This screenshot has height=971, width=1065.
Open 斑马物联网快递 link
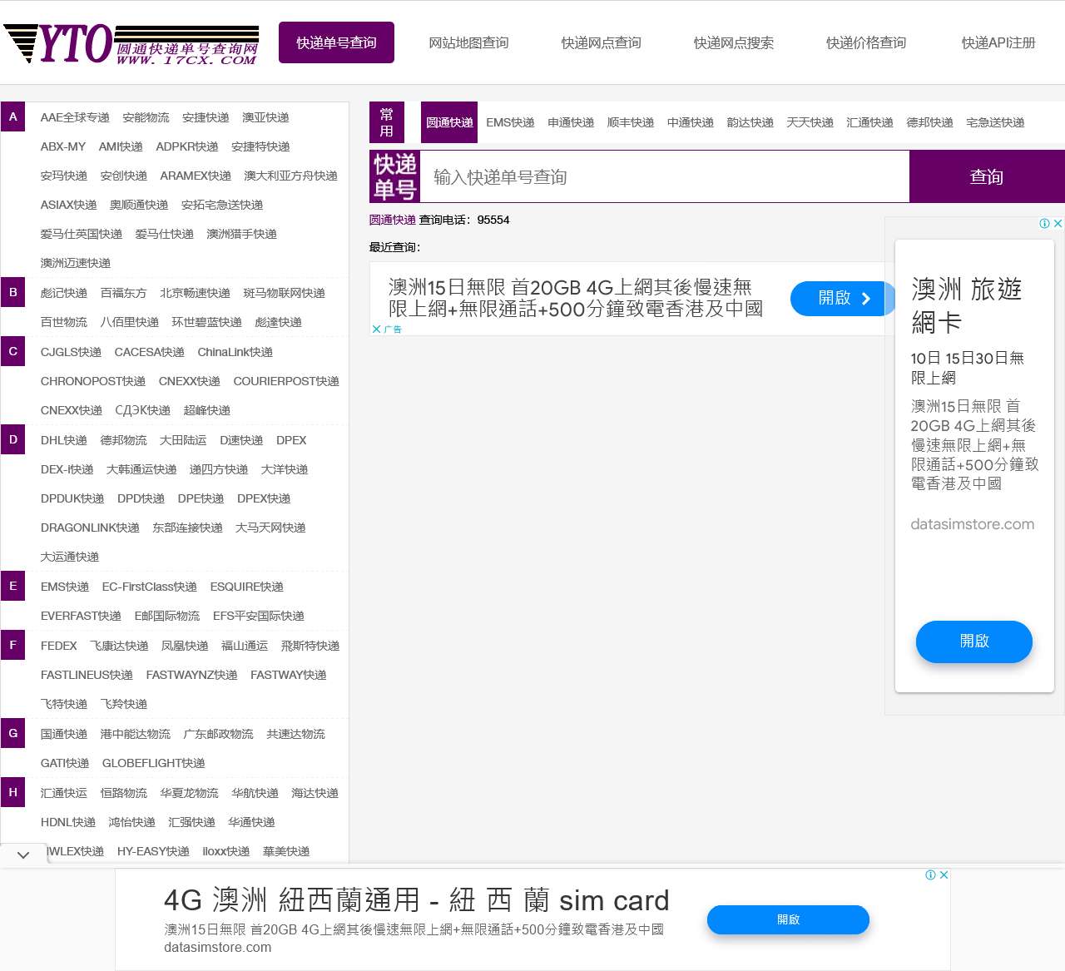[x=284, y=293]
